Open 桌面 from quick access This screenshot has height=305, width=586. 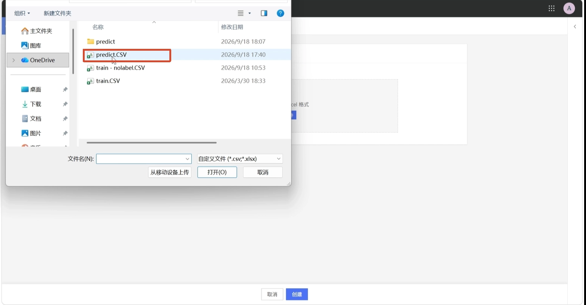[31, 89]
